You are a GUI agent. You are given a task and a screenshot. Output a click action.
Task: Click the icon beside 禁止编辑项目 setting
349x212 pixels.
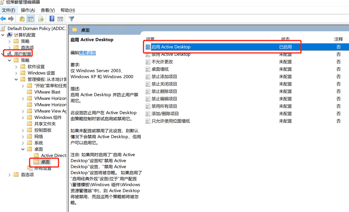148,99
